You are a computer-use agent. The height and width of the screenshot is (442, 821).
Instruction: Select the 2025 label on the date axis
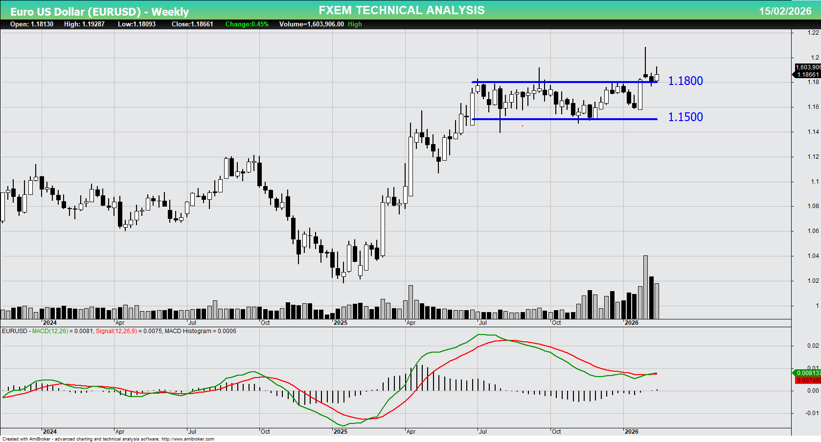(x=341, y=323)
